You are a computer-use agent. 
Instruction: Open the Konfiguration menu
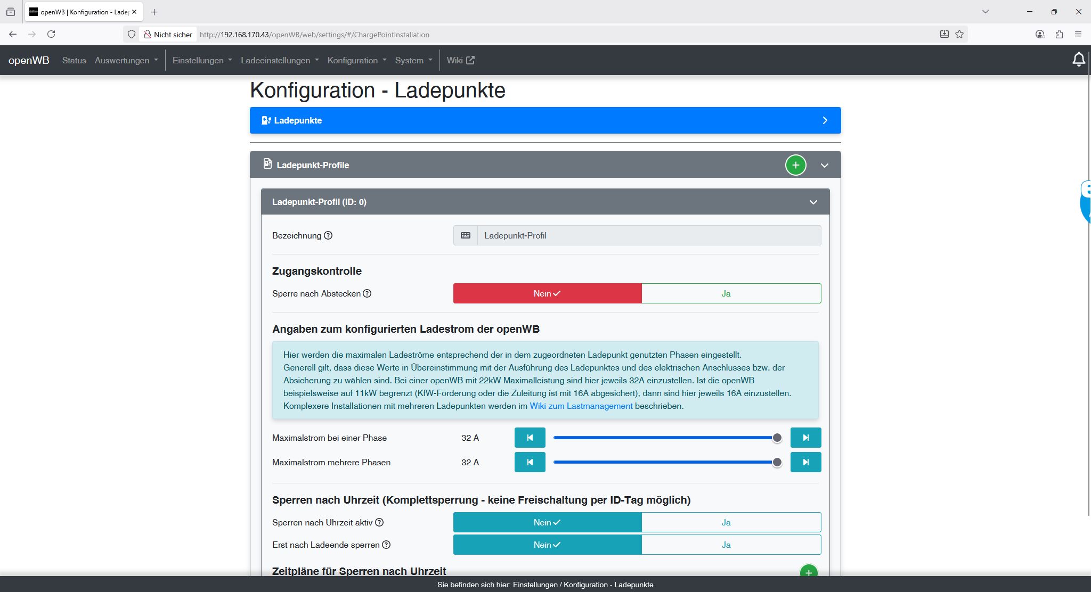click(356, 60)
